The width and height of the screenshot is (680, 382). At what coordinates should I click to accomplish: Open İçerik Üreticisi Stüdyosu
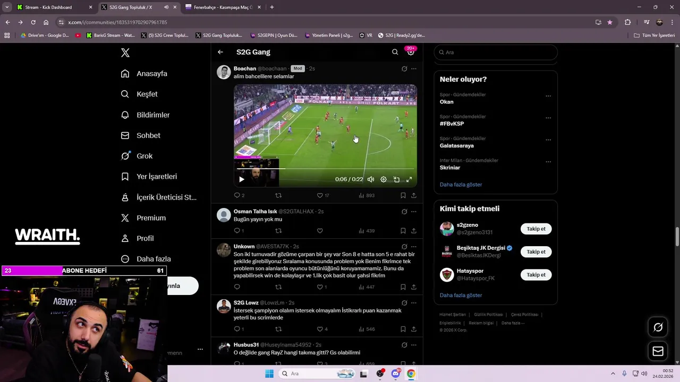(x=159, y=197)
